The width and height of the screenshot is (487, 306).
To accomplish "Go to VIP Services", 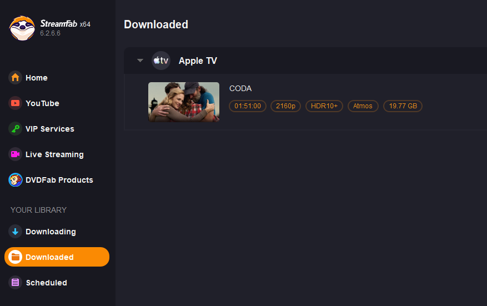I will tap(49, 129).
